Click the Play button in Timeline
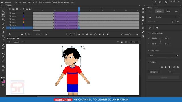This screenshot has width=182, height=102. 104,34
